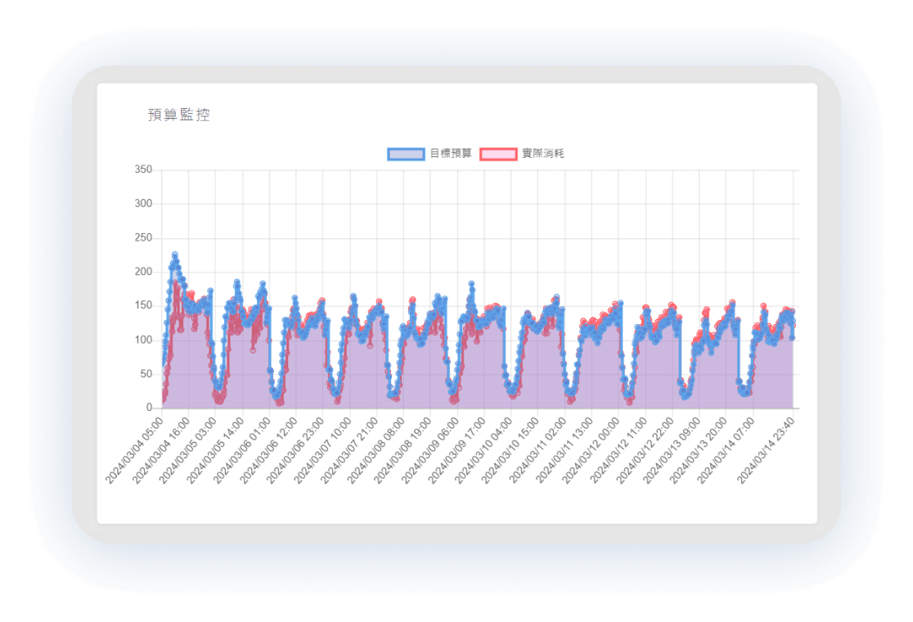Toggle the 實際消耗 legend label

coord(543,154)
